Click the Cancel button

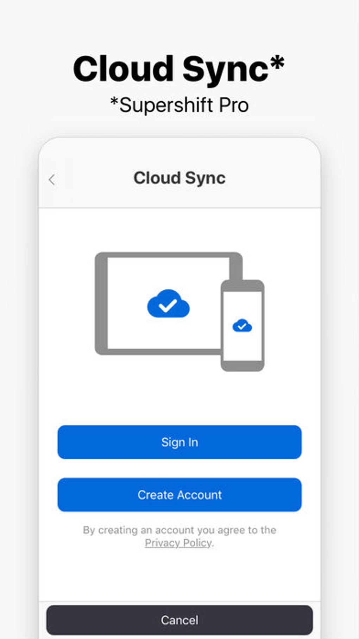(x=179, y=620)
